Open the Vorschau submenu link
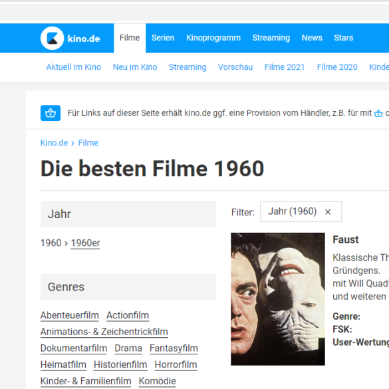The image size is (389, 389). 235,67
